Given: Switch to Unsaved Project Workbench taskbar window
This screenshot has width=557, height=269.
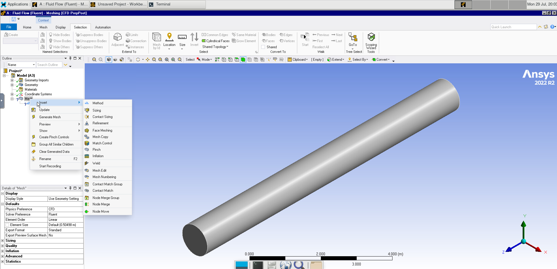Looking at the screenshot, I should tap(118, 4).
